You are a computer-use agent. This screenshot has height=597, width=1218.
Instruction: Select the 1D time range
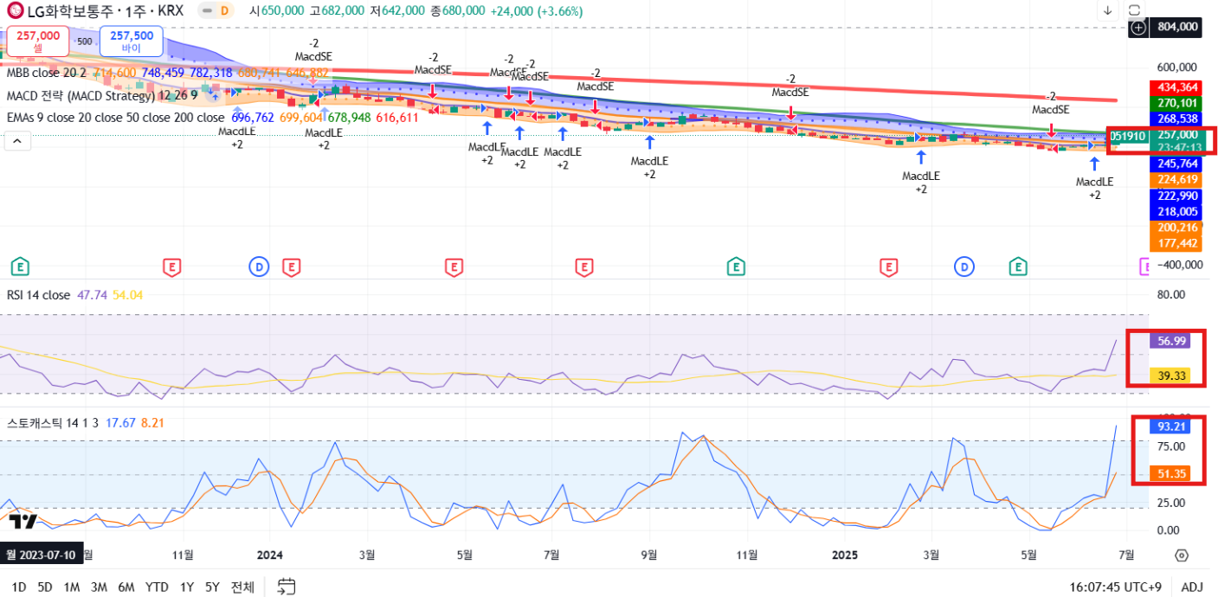pos(19,587)
